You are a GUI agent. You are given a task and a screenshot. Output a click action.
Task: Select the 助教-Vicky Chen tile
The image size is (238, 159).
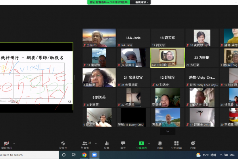(202, 78)
